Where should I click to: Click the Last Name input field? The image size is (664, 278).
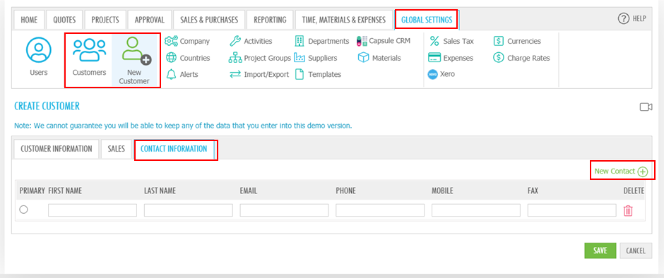(x=189, y=210)
